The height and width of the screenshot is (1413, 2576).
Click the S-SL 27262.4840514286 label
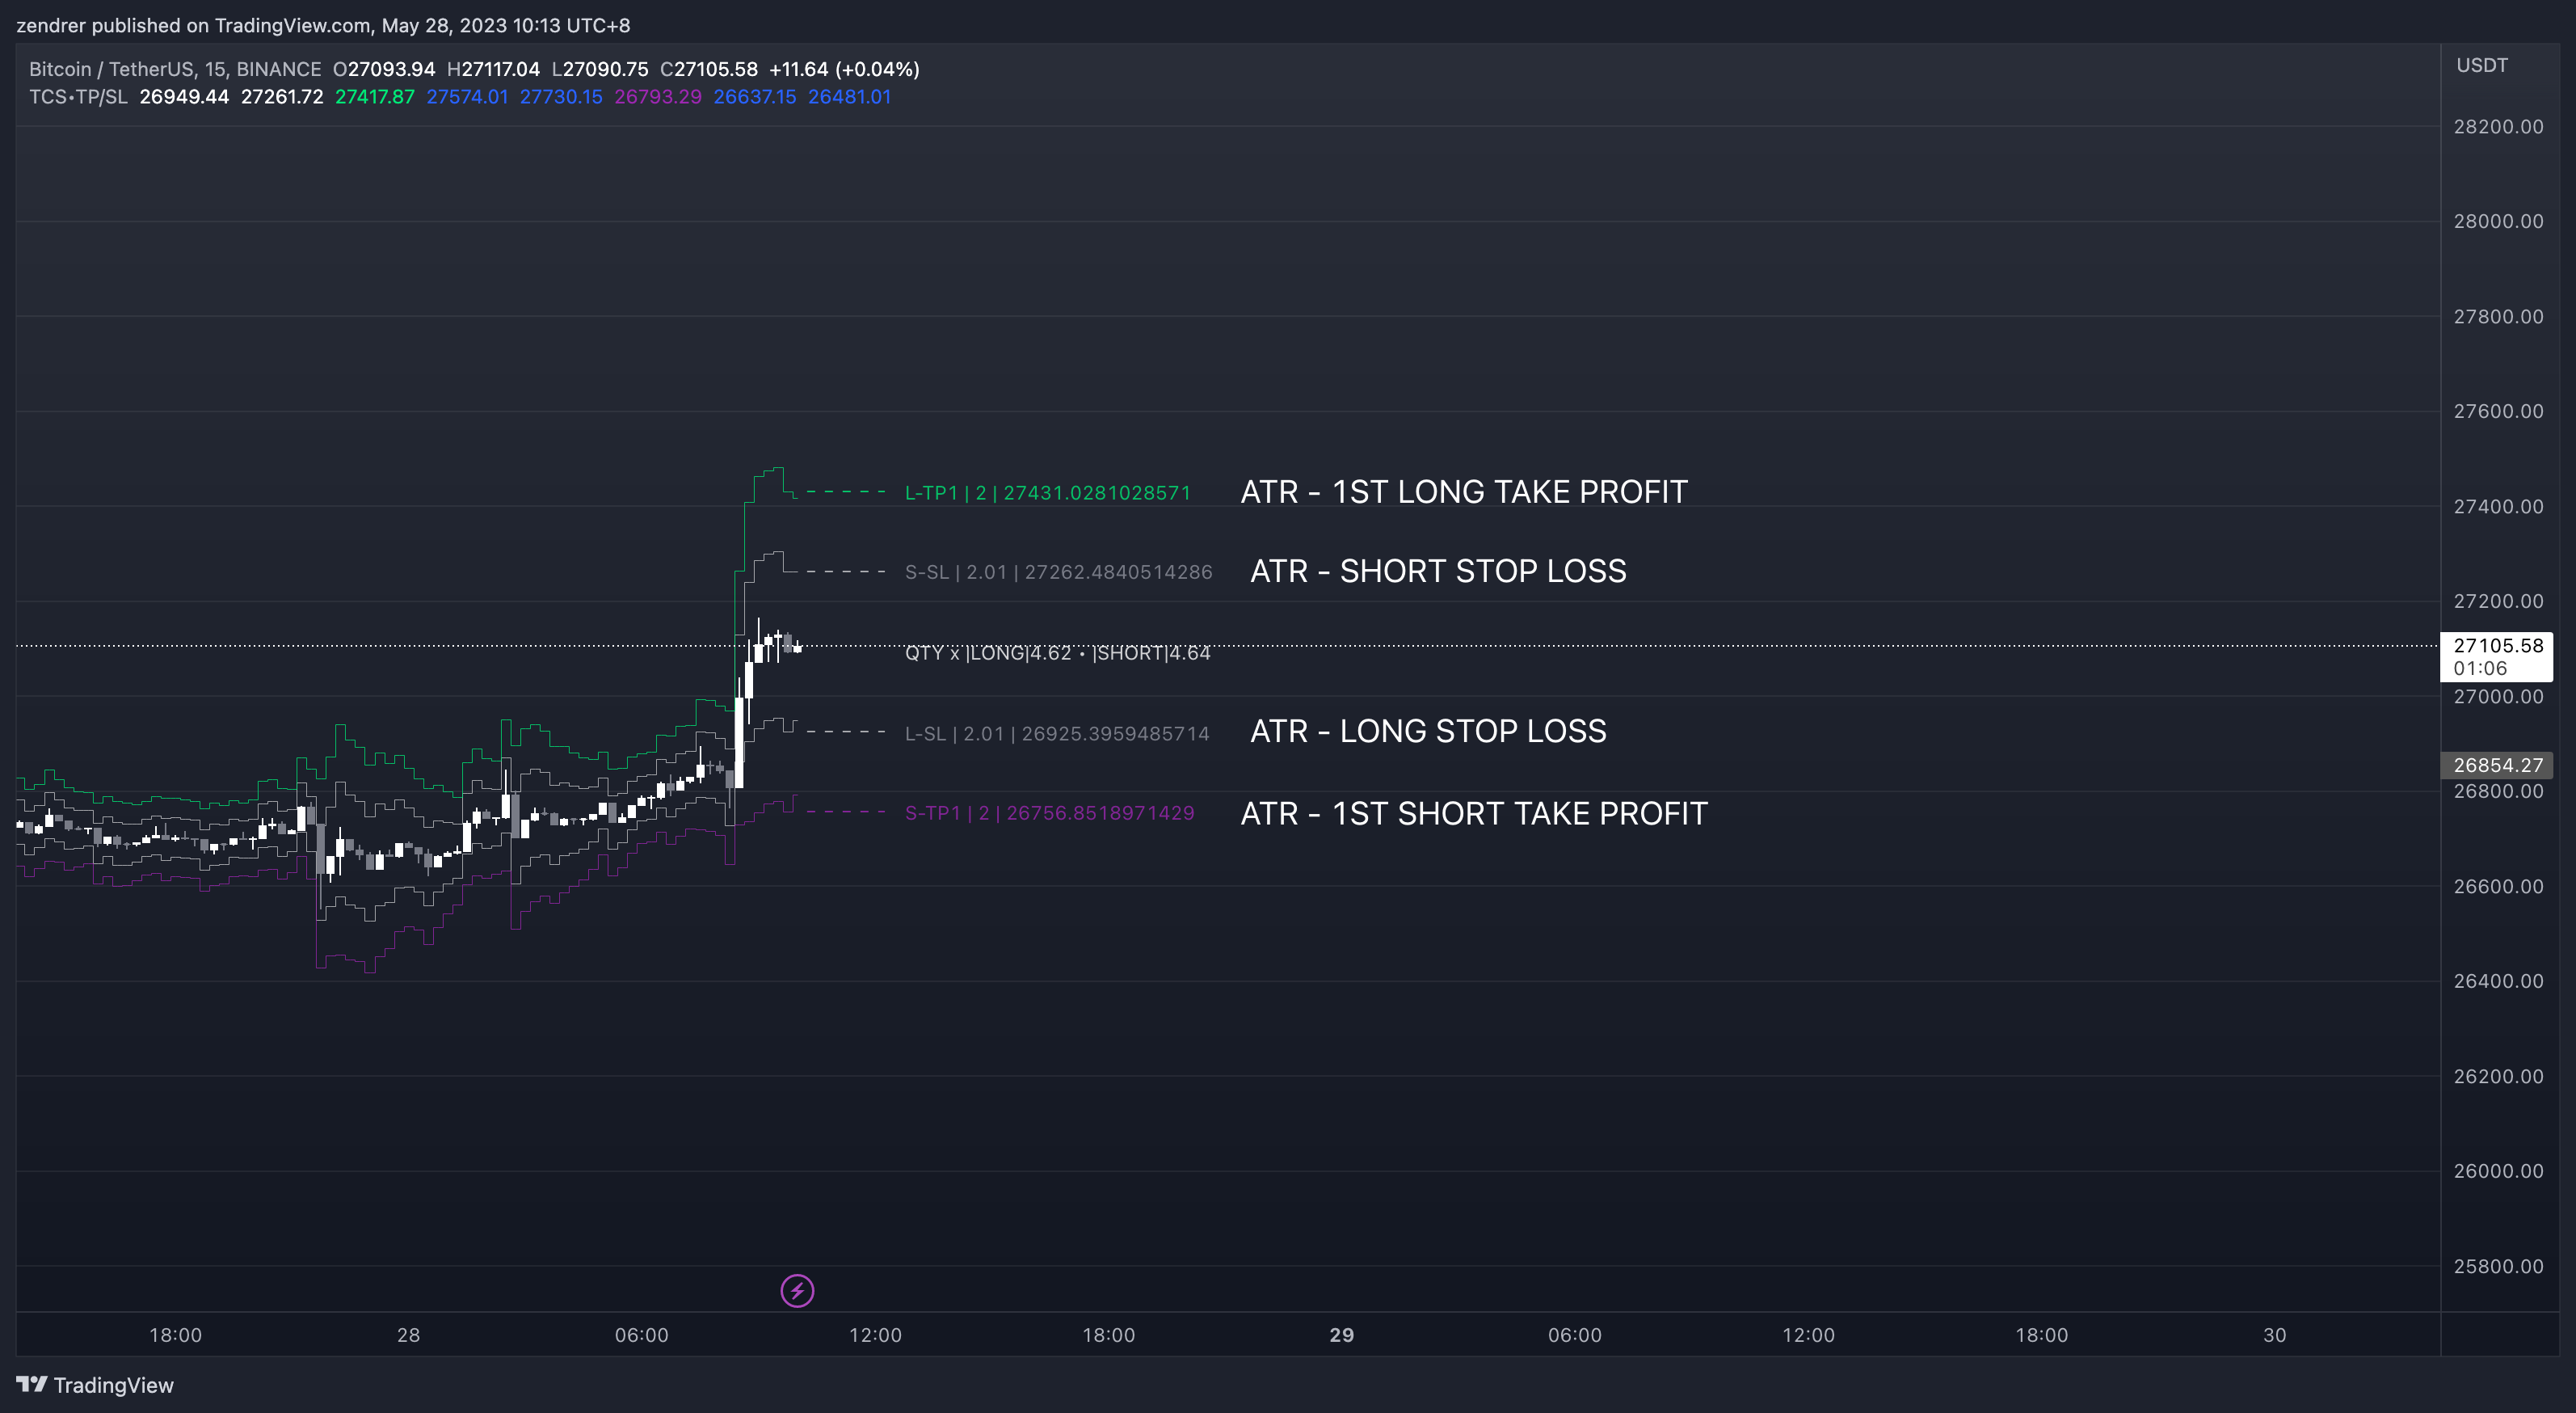[x=1058, y=572]
